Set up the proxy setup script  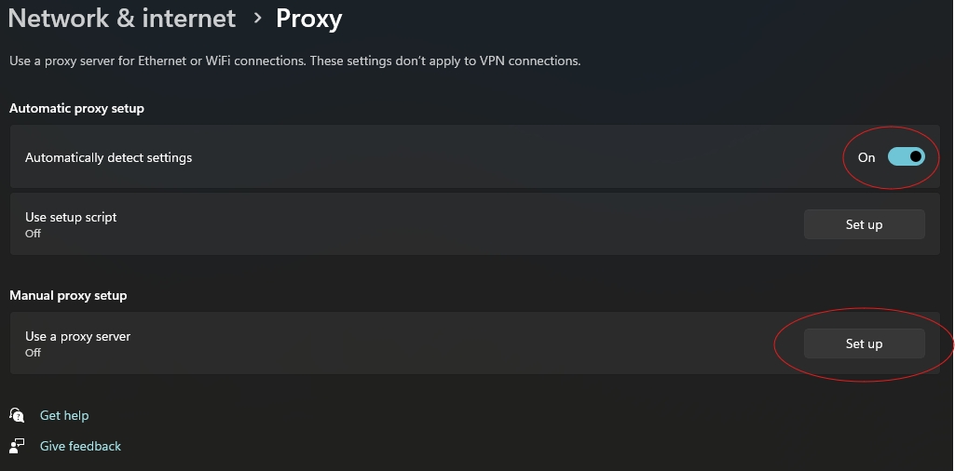864,224
